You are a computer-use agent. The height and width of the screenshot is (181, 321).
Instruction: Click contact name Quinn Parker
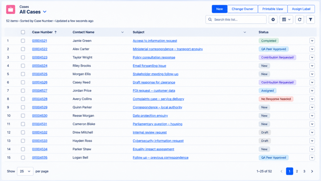point(82,107)
